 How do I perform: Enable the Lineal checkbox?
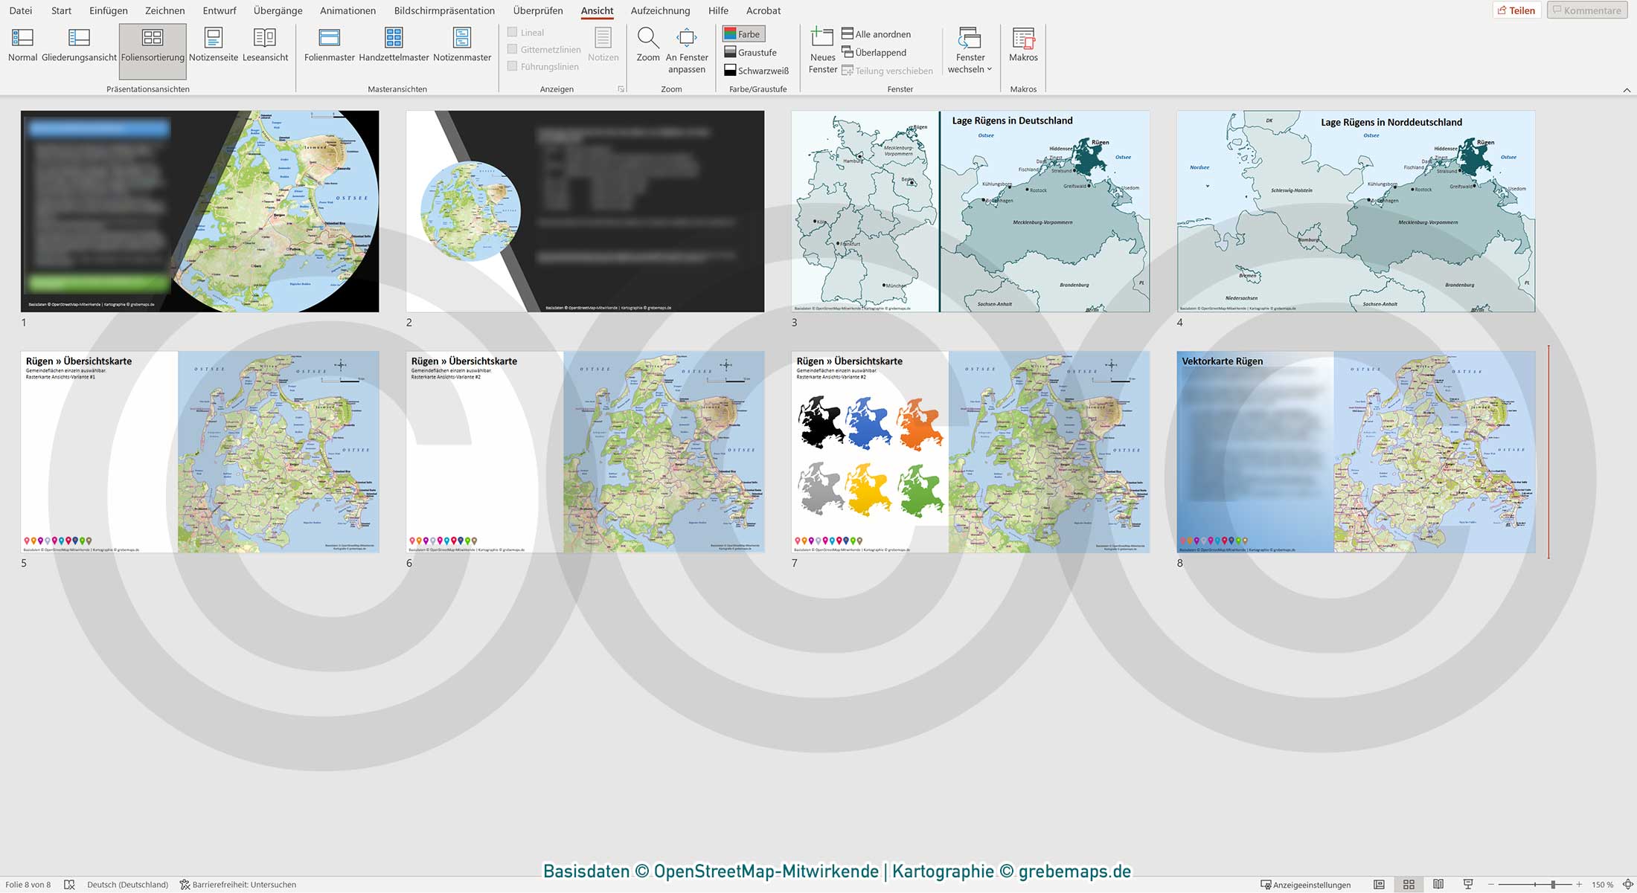(513, 32)
